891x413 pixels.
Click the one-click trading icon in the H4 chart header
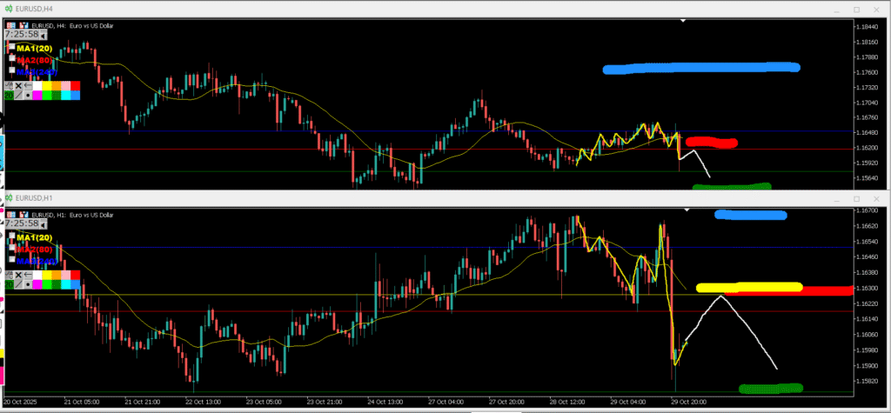click(x=10, y=25)
